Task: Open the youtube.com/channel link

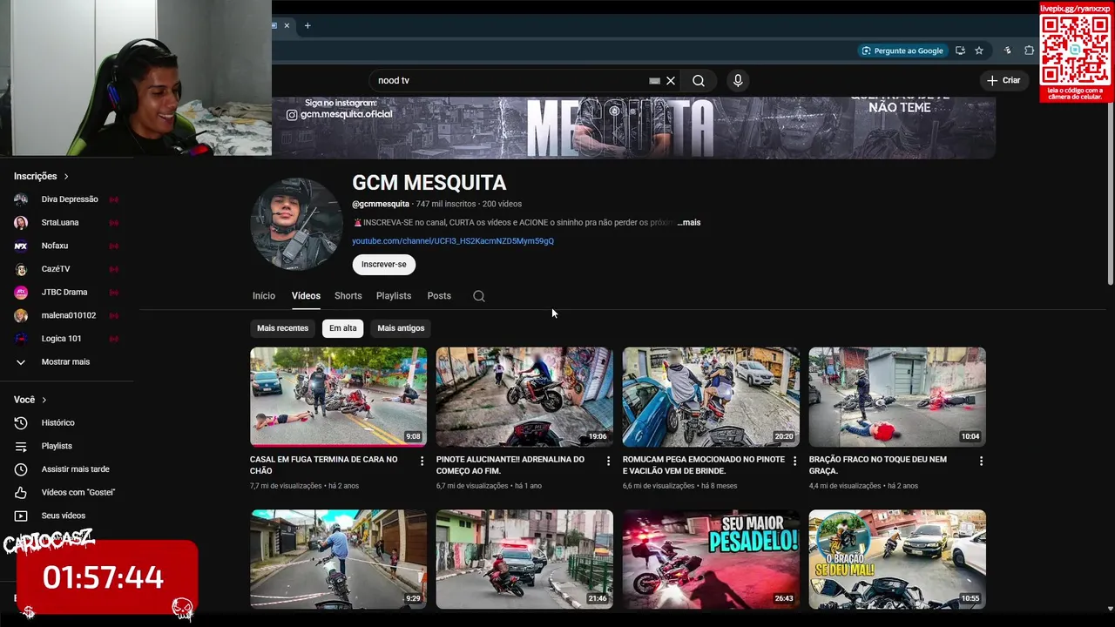Action: (453, 241)
